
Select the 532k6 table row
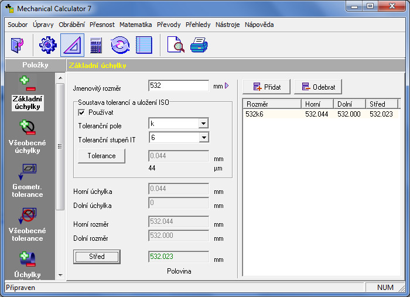click(x=320, y=114)
